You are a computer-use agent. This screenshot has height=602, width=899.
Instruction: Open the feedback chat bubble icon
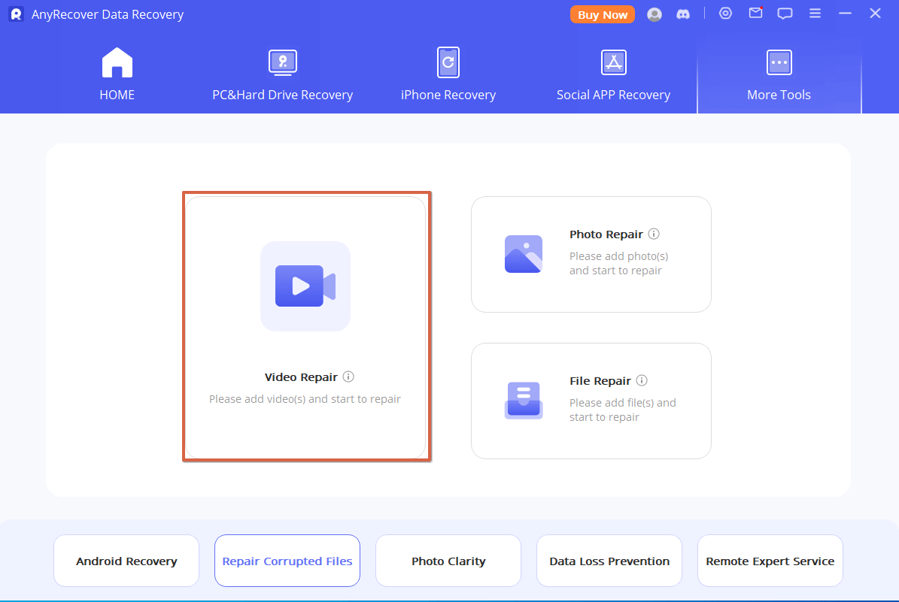tap(785, 14)
